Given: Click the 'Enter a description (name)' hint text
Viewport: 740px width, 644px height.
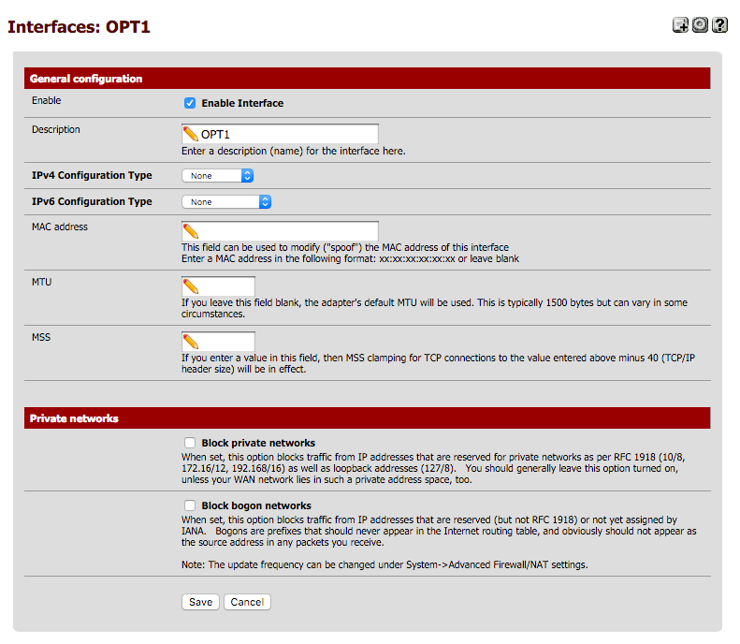Looking at the screenshot, I should 294,151.
